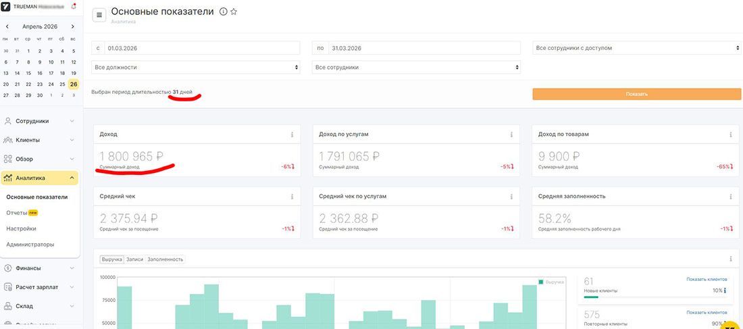Go to previous month in calendar
Viewport: 743px width, 329px height.
click(7, 27)
